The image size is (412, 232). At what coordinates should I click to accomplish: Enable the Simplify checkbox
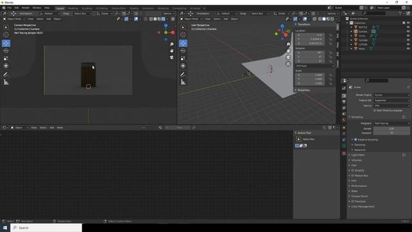(353, 170)
